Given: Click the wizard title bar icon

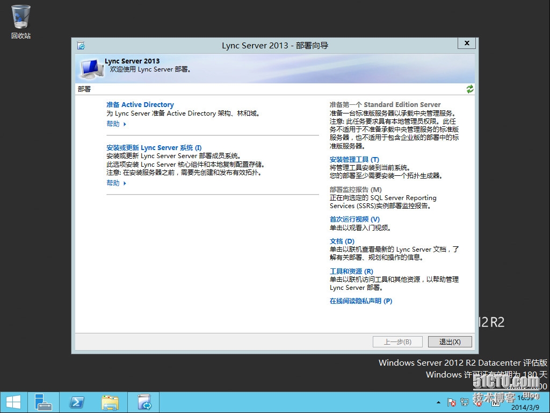Looking at the screenshot, I should 81,46.
